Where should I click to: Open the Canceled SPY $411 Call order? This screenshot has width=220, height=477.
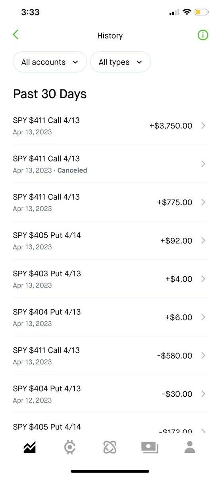[x=110, y=164]
